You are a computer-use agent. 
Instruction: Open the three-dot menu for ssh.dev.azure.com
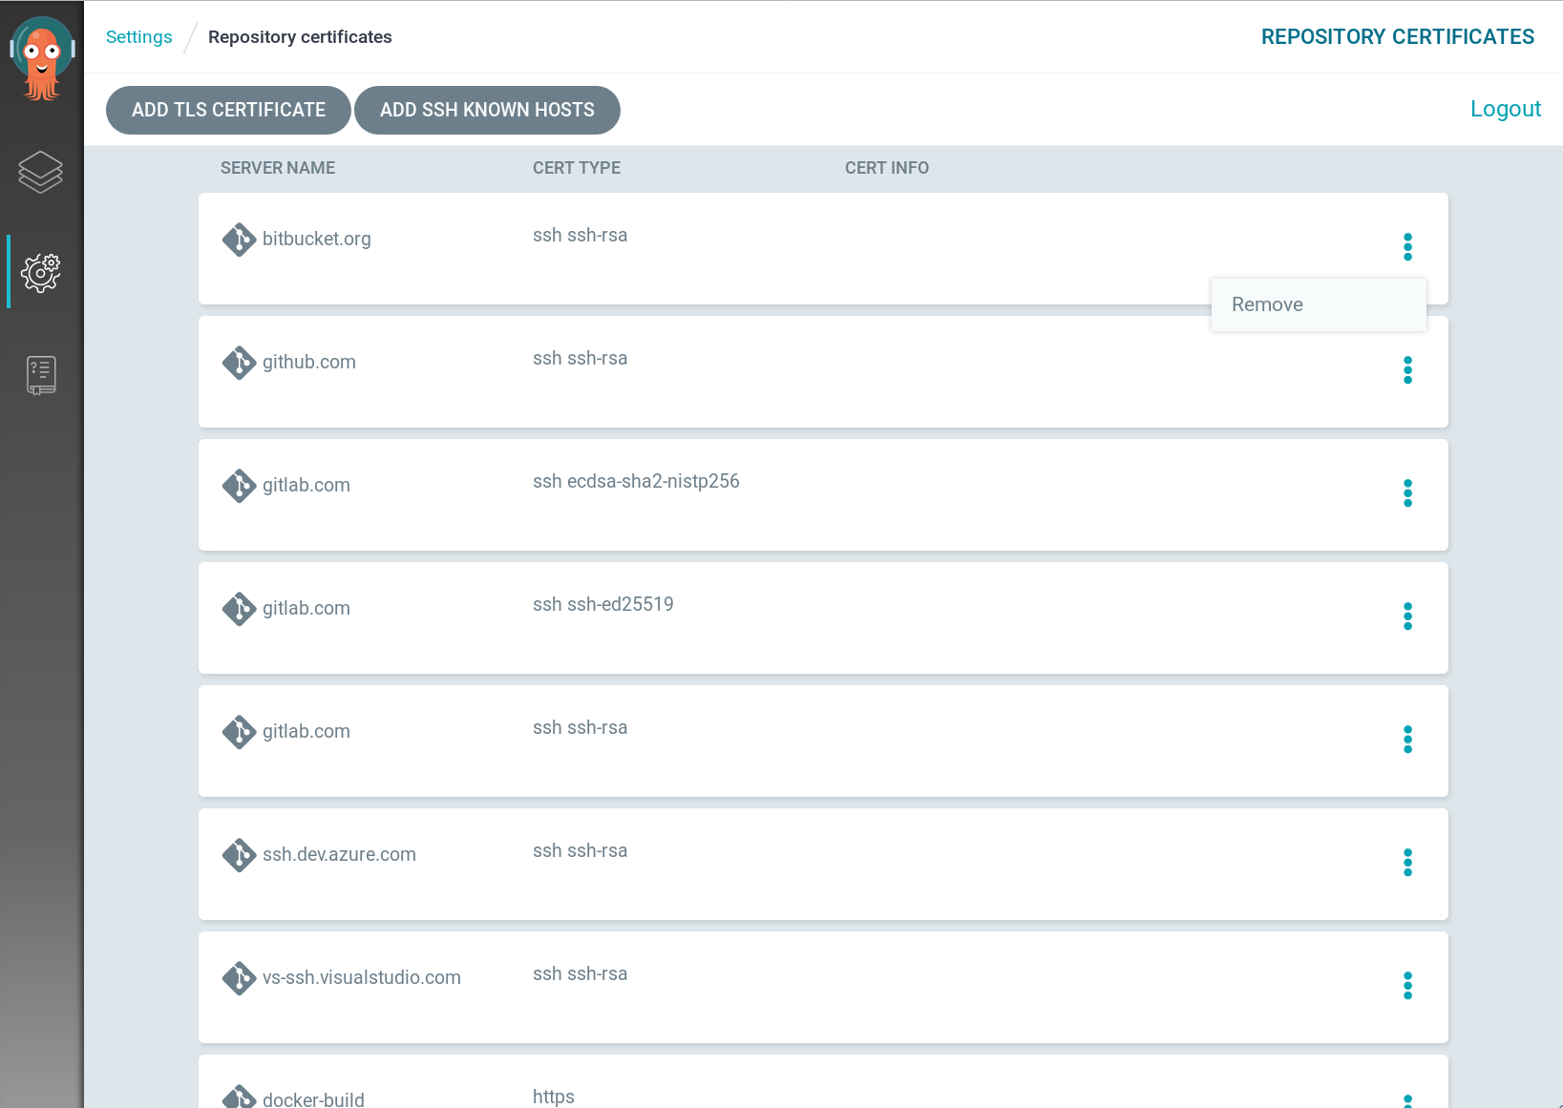point(1407,863)
